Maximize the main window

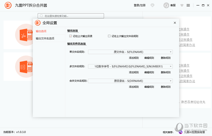(x=203, y=5)
